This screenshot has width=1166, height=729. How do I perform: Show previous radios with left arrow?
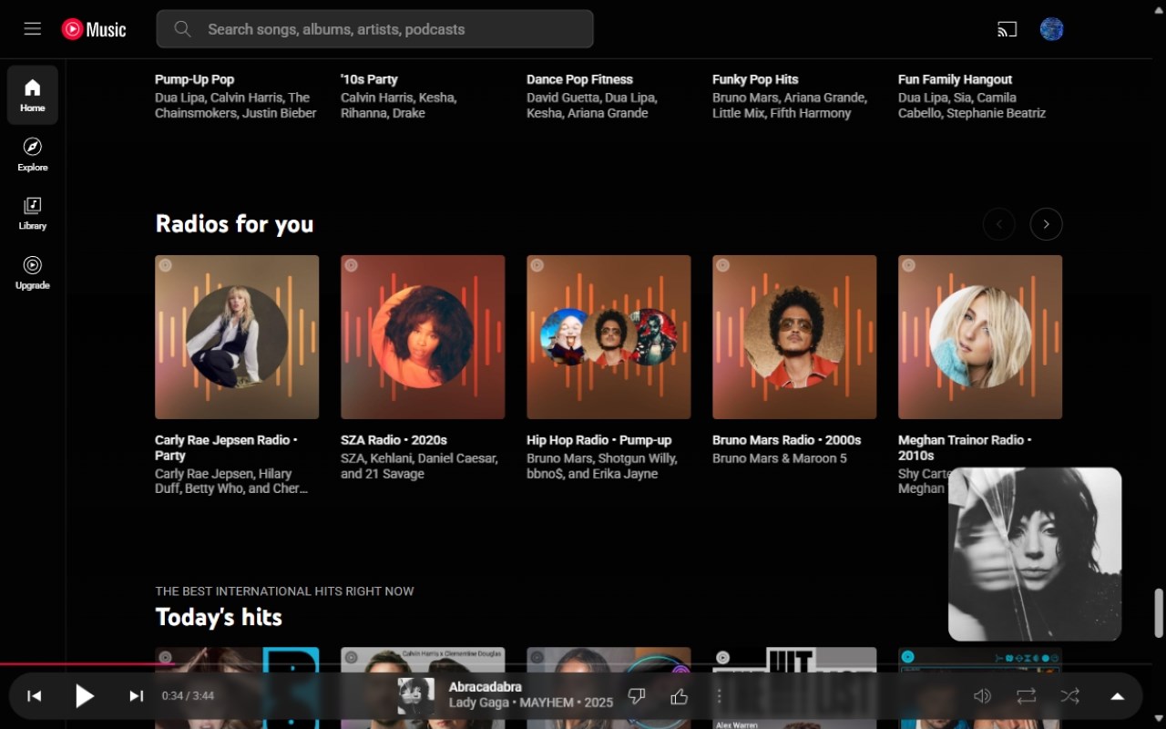[998, 224]
